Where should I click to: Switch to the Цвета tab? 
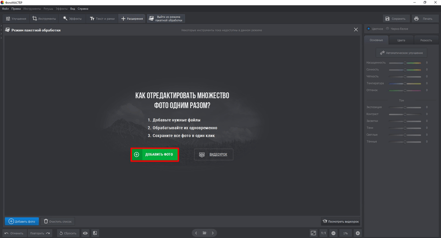401,40
